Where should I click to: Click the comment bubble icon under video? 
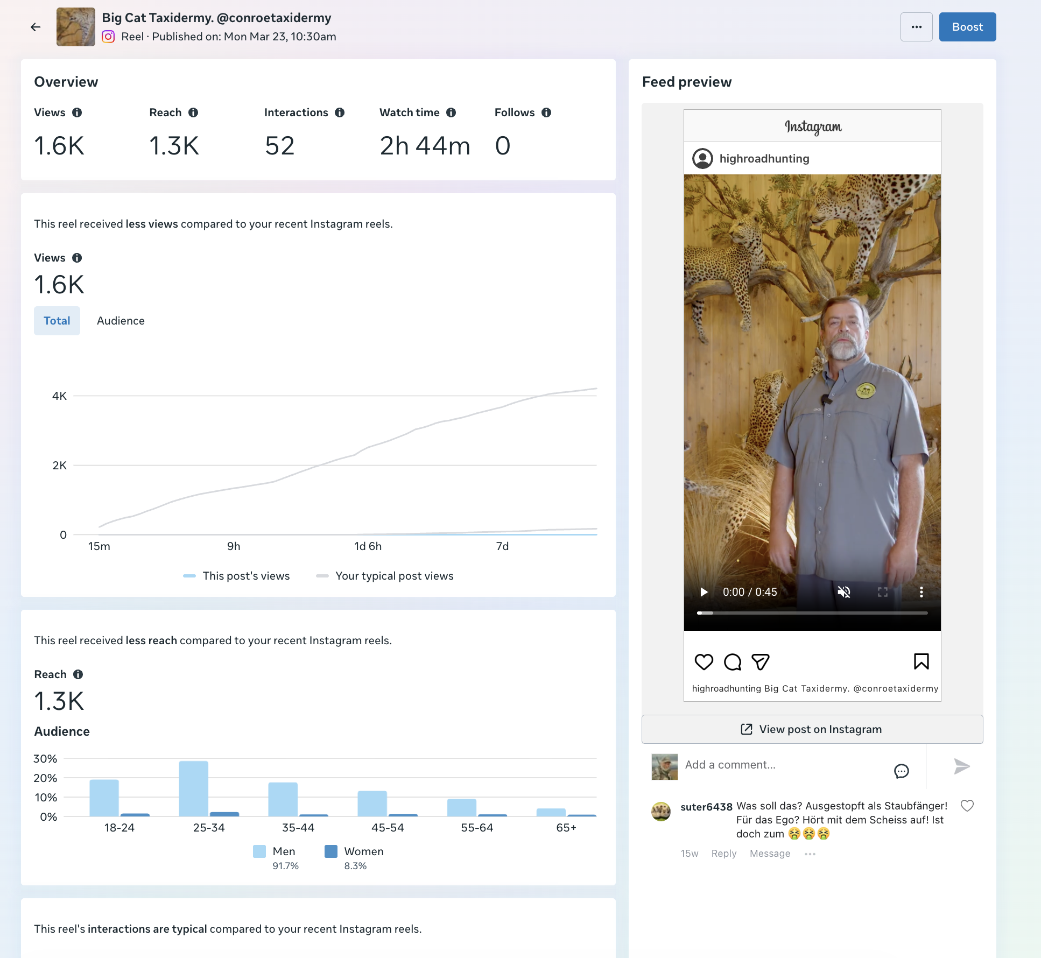733,661
